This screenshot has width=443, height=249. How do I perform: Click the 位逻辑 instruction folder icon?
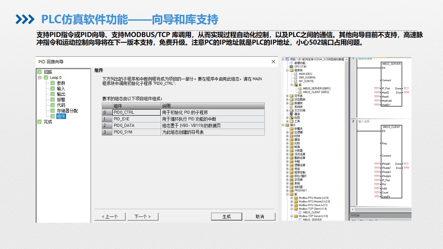click(291, 132)
